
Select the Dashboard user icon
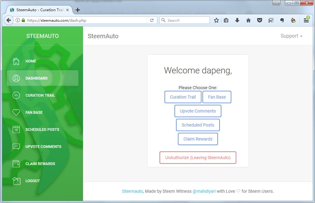pyautogui.click(x=16, y=78)
